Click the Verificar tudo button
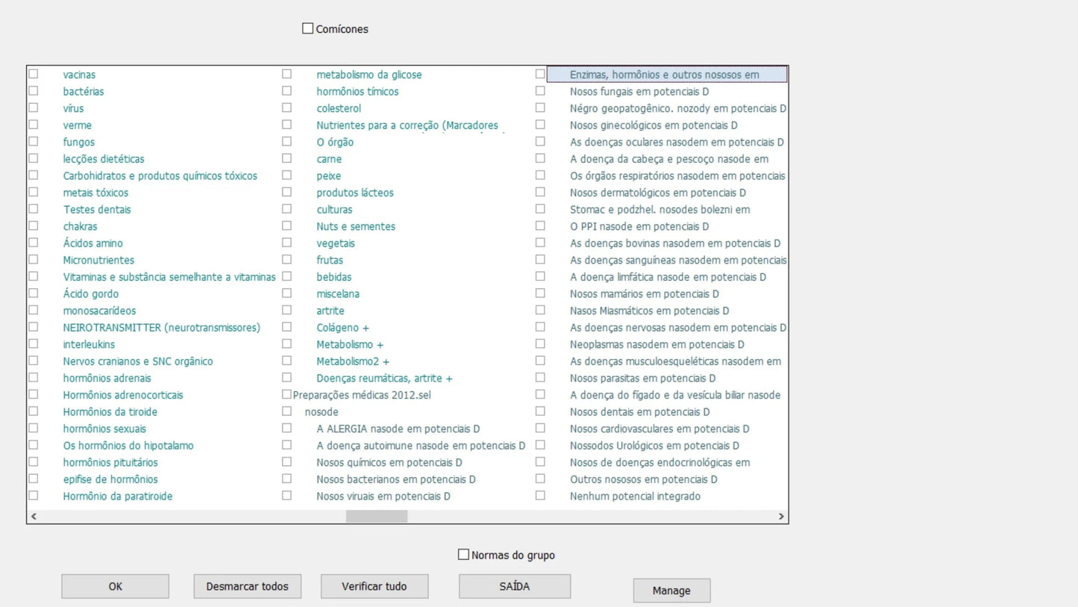The width and height of the screenshot is (1078, 607). tap(375, 586)
